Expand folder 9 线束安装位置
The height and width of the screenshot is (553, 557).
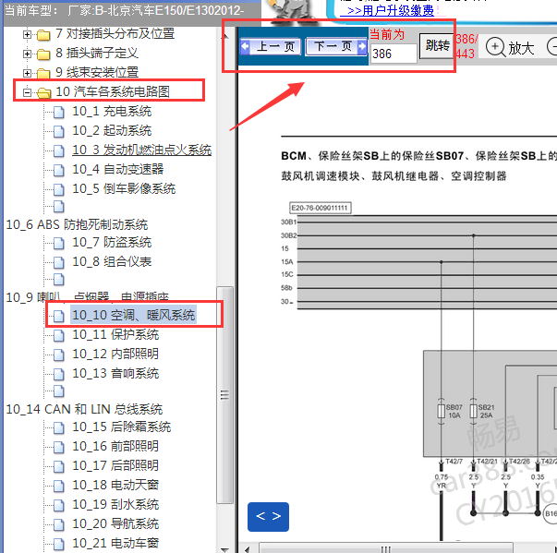27,73
